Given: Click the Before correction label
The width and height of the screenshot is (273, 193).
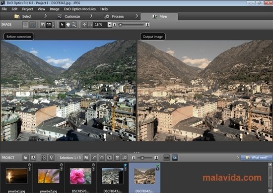Looking at the screenshot, I should [19, 37].
